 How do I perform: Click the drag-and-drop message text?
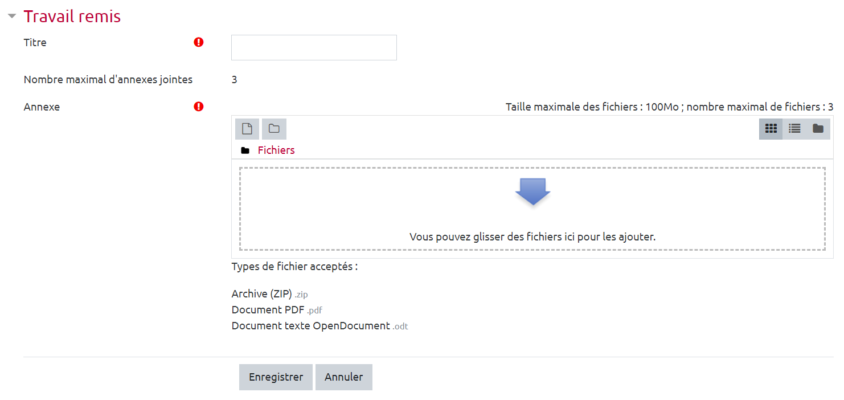click(x=532, y=236)
